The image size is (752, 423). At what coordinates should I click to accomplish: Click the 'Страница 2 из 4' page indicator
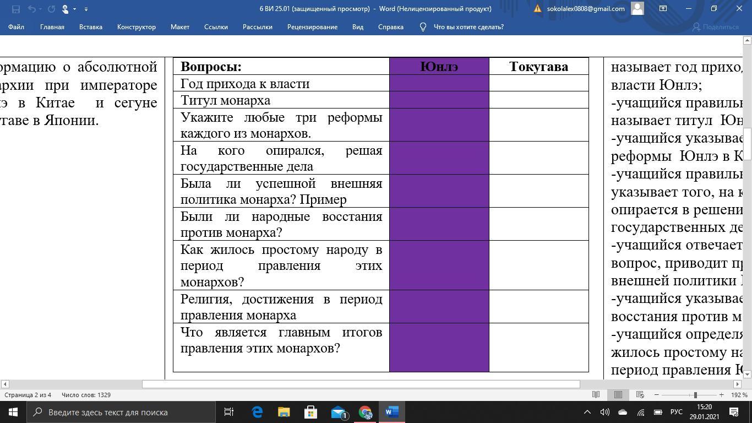click(x=28, y=395)
